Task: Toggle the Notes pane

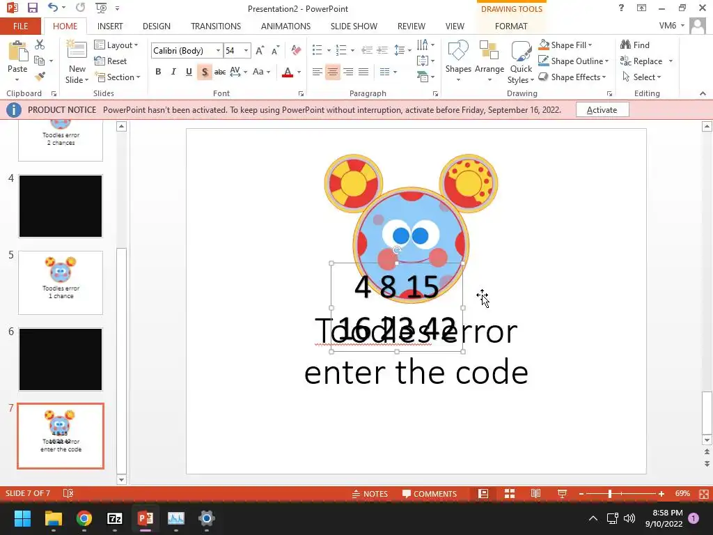Action: point(370,494)
